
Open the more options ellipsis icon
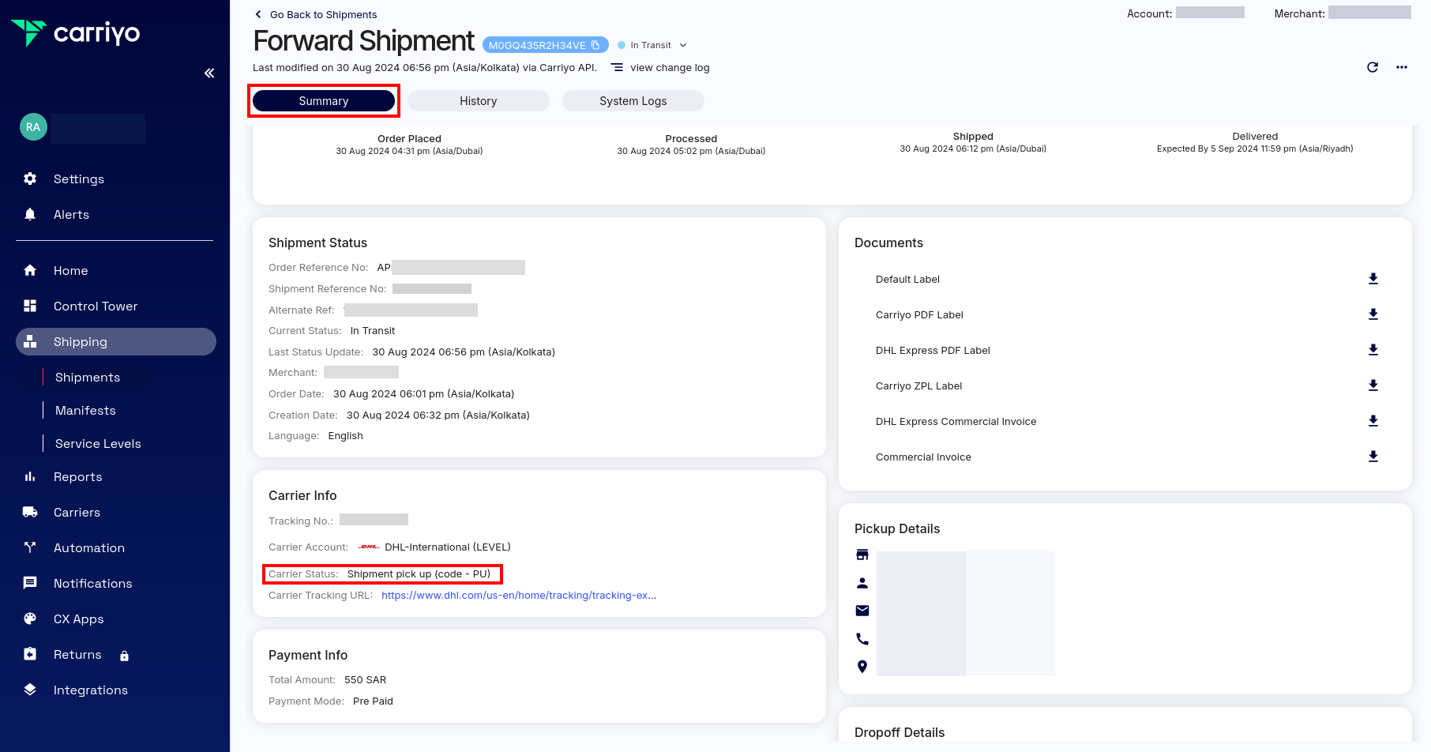tap(1402, 67)
